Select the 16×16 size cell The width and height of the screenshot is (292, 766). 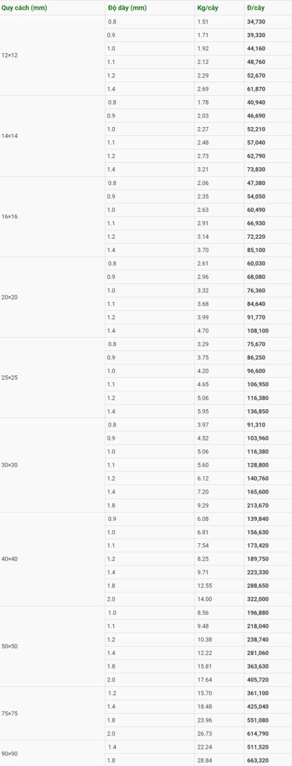click(x=52, y=216)
